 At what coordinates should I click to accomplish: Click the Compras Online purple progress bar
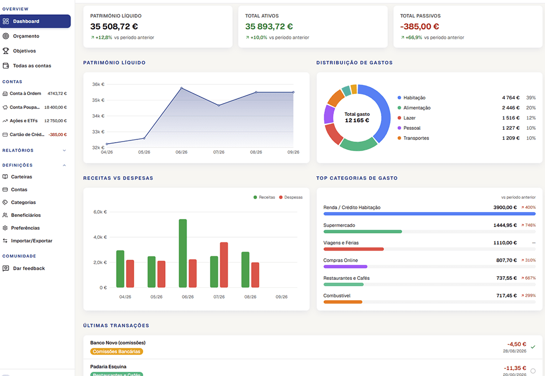345,267
